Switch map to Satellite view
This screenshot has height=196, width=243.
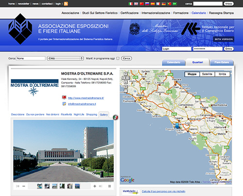point(207,74)
